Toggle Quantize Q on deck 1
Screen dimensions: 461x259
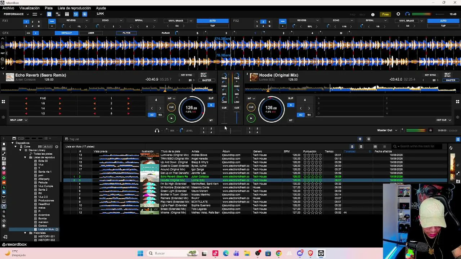[x=211, y=105]
